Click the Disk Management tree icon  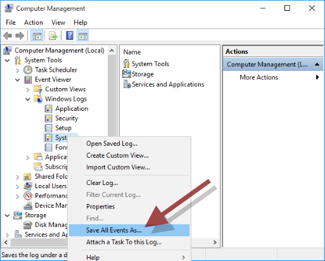tap(28, 225)
